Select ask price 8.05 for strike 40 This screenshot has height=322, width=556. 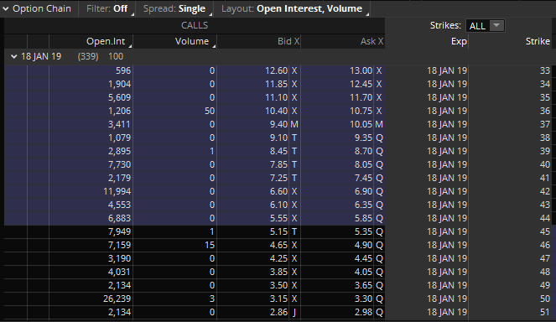coord(363,165)
